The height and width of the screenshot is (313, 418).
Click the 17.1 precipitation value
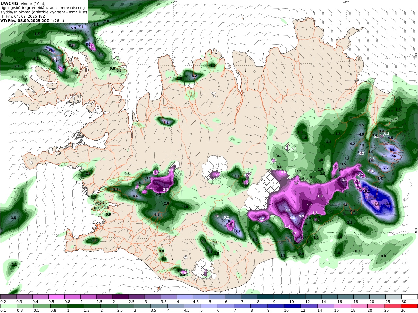[x=376, y=204]
